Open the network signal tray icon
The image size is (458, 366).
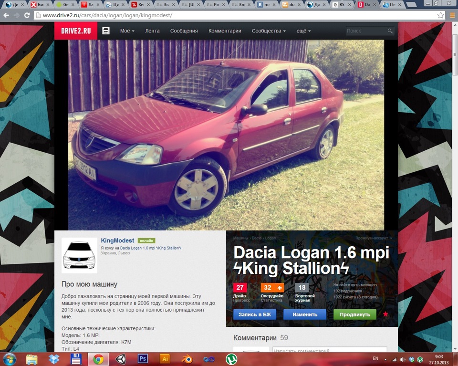394,360
